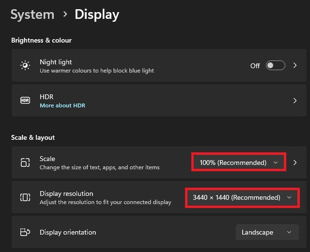The height and width of the screenshot is (252, 310).
Task: Open HDR settings via right chevron
Action: click(x=295, y=101)
